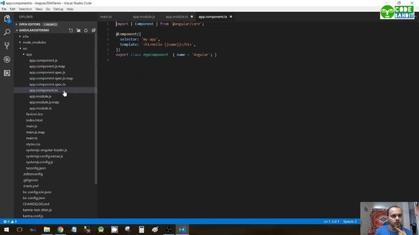
Task: Open app.component.spec.ts file
Action: tap(47, 84)
